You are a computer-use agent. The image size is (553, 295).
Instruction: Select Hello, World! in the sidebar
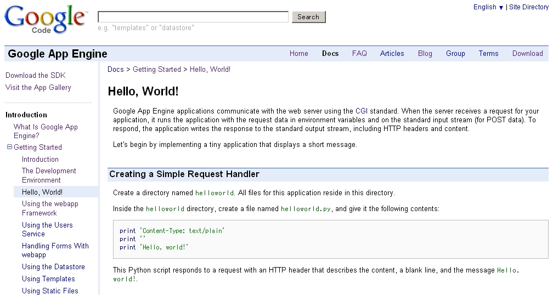point(42,192)
